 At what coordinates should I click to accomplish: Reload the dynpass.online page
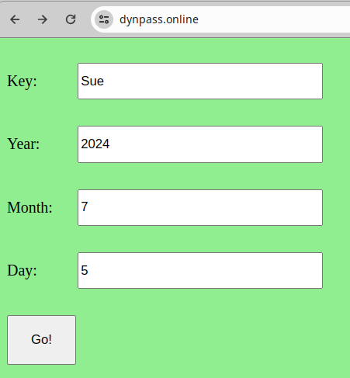point(71,19)
